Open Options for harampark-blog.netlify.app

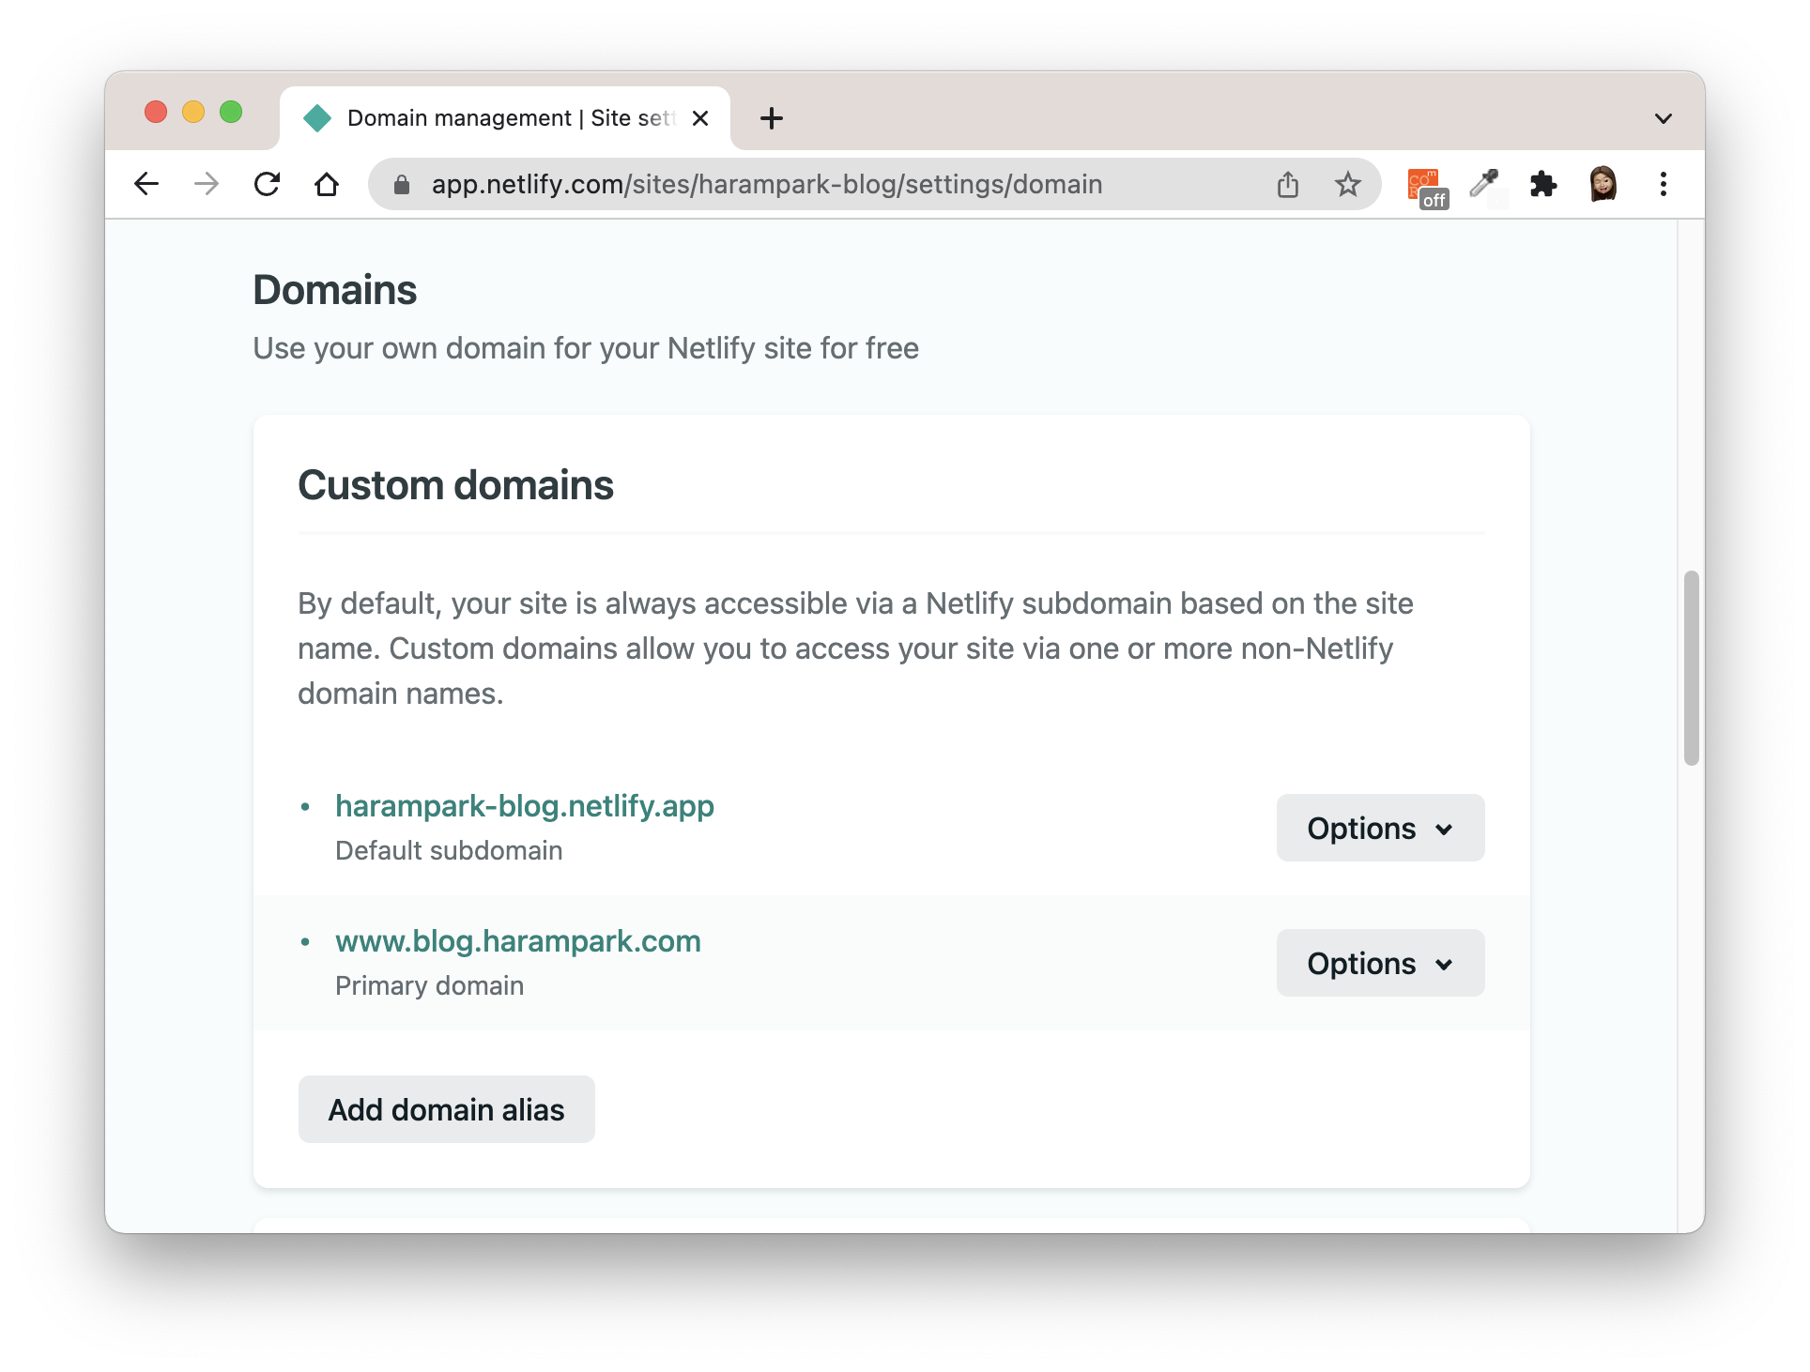(x=1379, y=828)
